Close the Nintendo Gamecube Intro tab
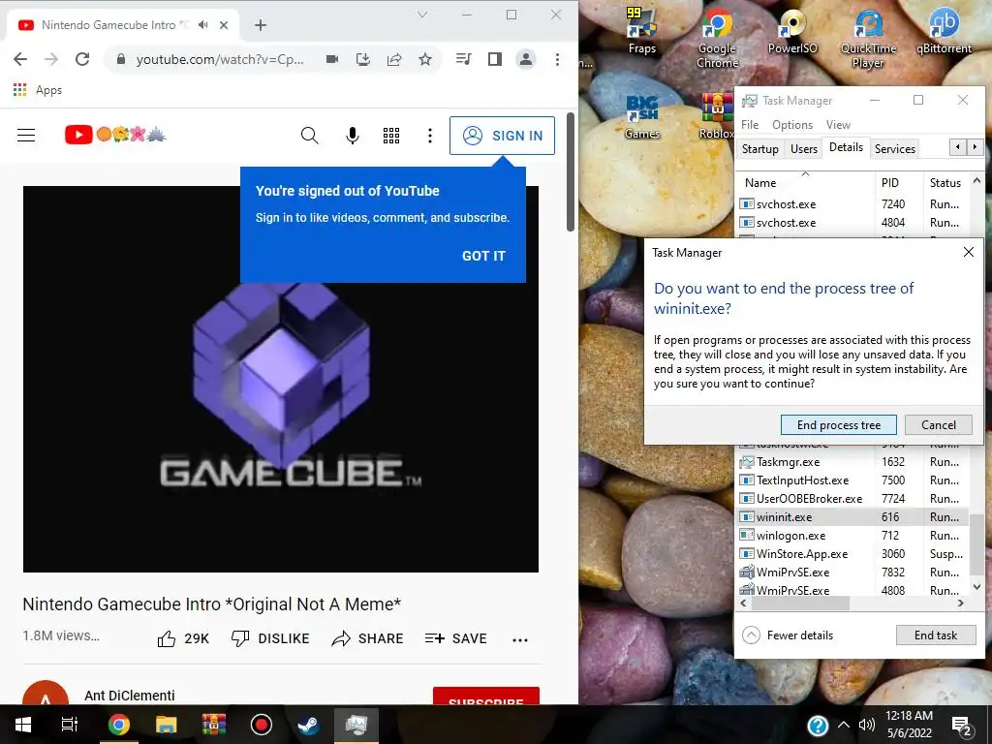Image resolution: width=992 pixels, height=744 pixels. pos(224,25)
